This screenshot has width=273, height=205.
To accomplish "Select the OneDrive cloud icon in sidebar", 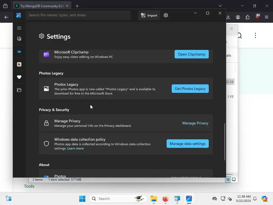I will [x=19, y=52].
